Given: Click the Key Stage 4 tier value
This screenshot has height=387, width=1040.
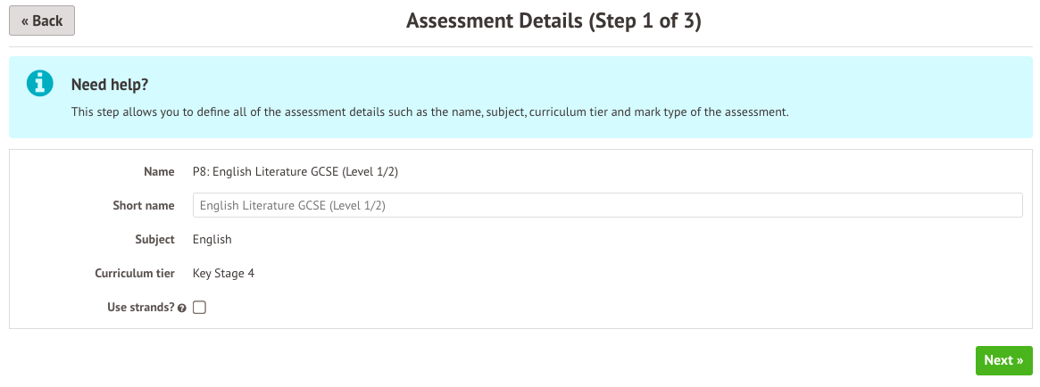Looking at the screenshot, I should click(223, 273).
